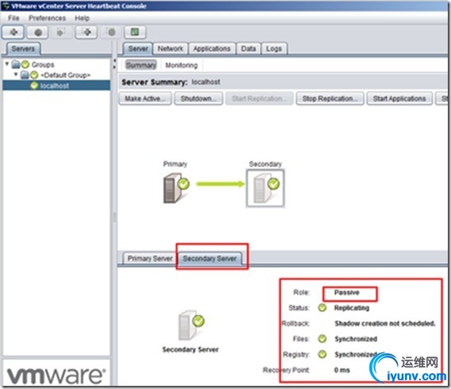Select the Secondary server icon in the diagram
This screenshot has width=451, height=389.
(x=266, y=188)
